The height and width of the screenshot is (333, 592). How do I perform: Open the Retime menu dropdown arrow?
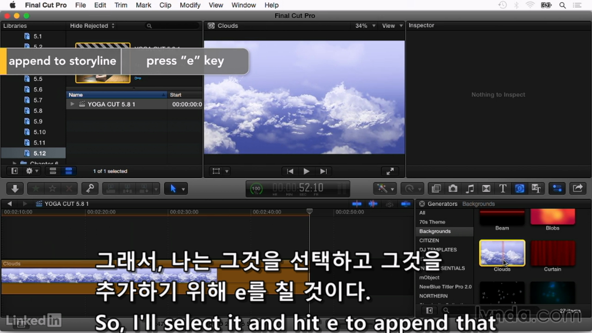click(x=419, y=189)
